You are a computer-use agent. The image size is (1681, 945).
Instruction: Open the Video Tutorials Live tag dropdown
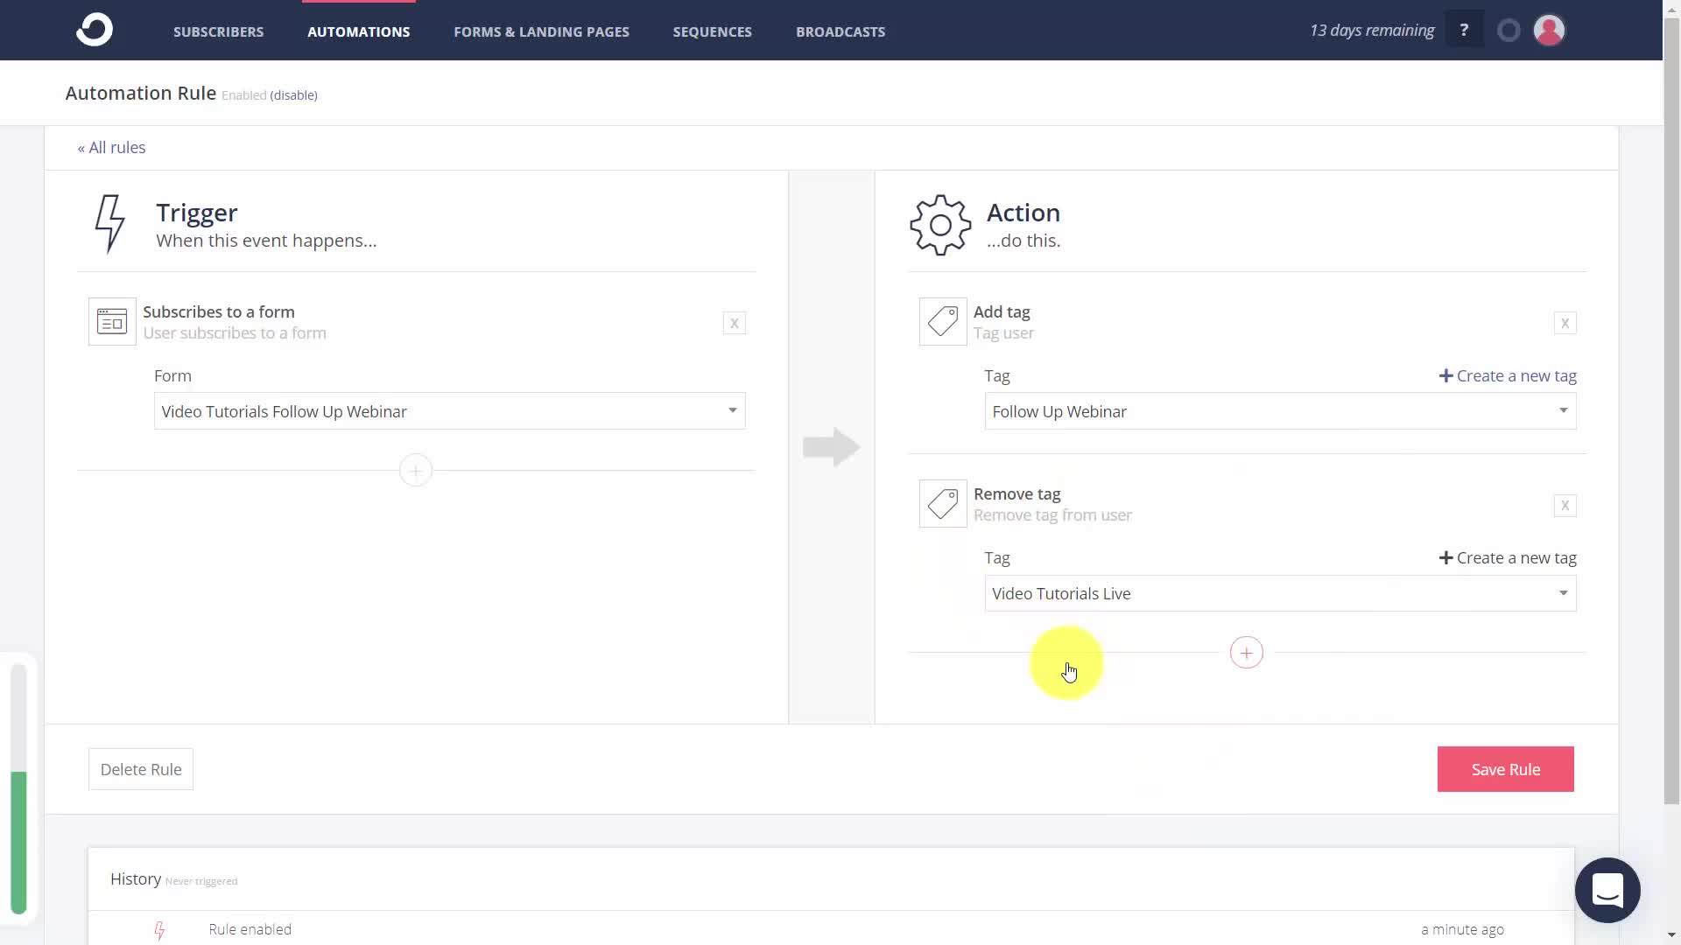point(1280,593)
